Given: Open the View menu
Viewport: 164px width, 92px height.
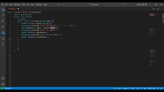Looking at the screenshot, I should coord(24,5).
